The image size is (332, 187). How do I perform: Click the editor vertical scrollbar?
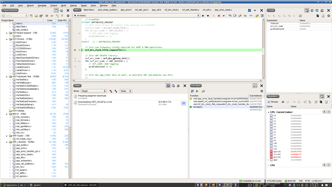tap(264, 49)
